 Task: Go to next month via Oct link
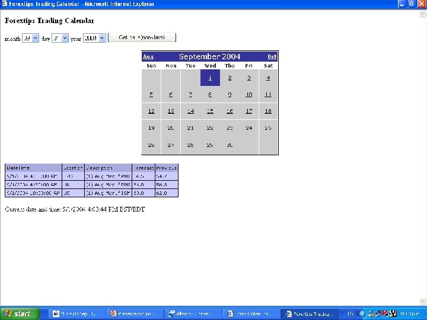(x=272, y=56)
